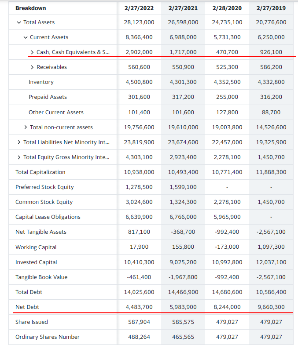Select the Total Capitalization row label
The width and height of the screenshot is (298, 345).
pyautogui.click(x=40, y=172)
